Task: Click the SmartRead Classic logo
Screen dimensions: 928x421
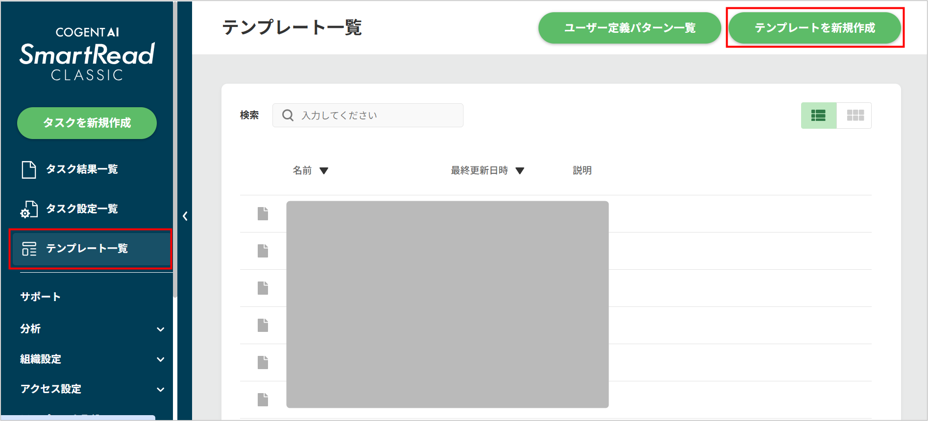Action: pos(87,54)
